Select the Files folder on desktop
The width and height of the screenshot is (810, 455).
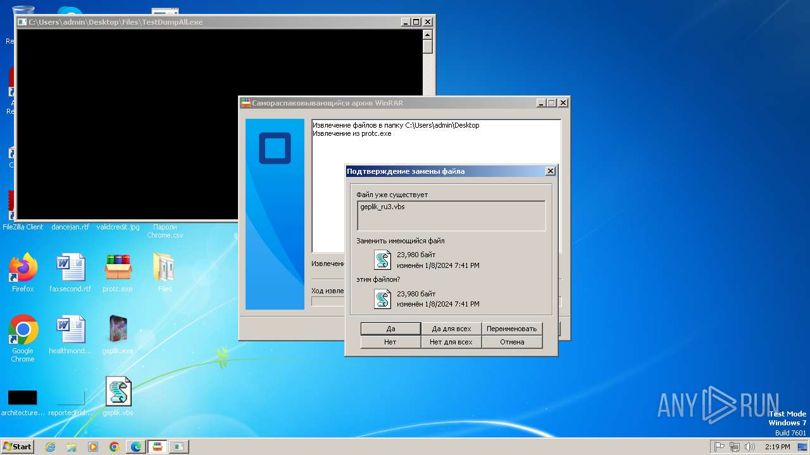tap(165, 272)
